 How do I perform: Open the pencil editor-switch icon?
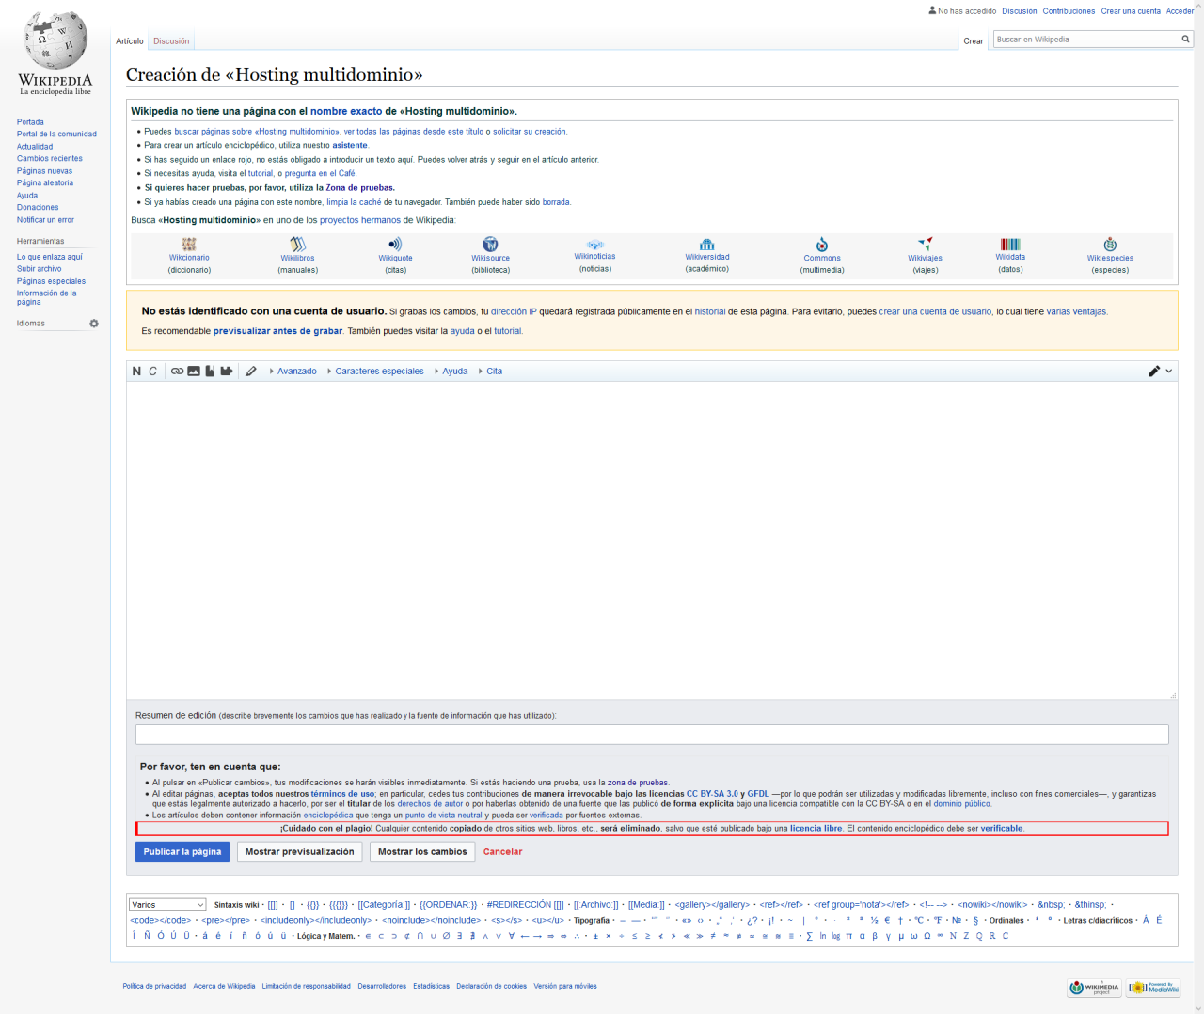point(1155,371)
